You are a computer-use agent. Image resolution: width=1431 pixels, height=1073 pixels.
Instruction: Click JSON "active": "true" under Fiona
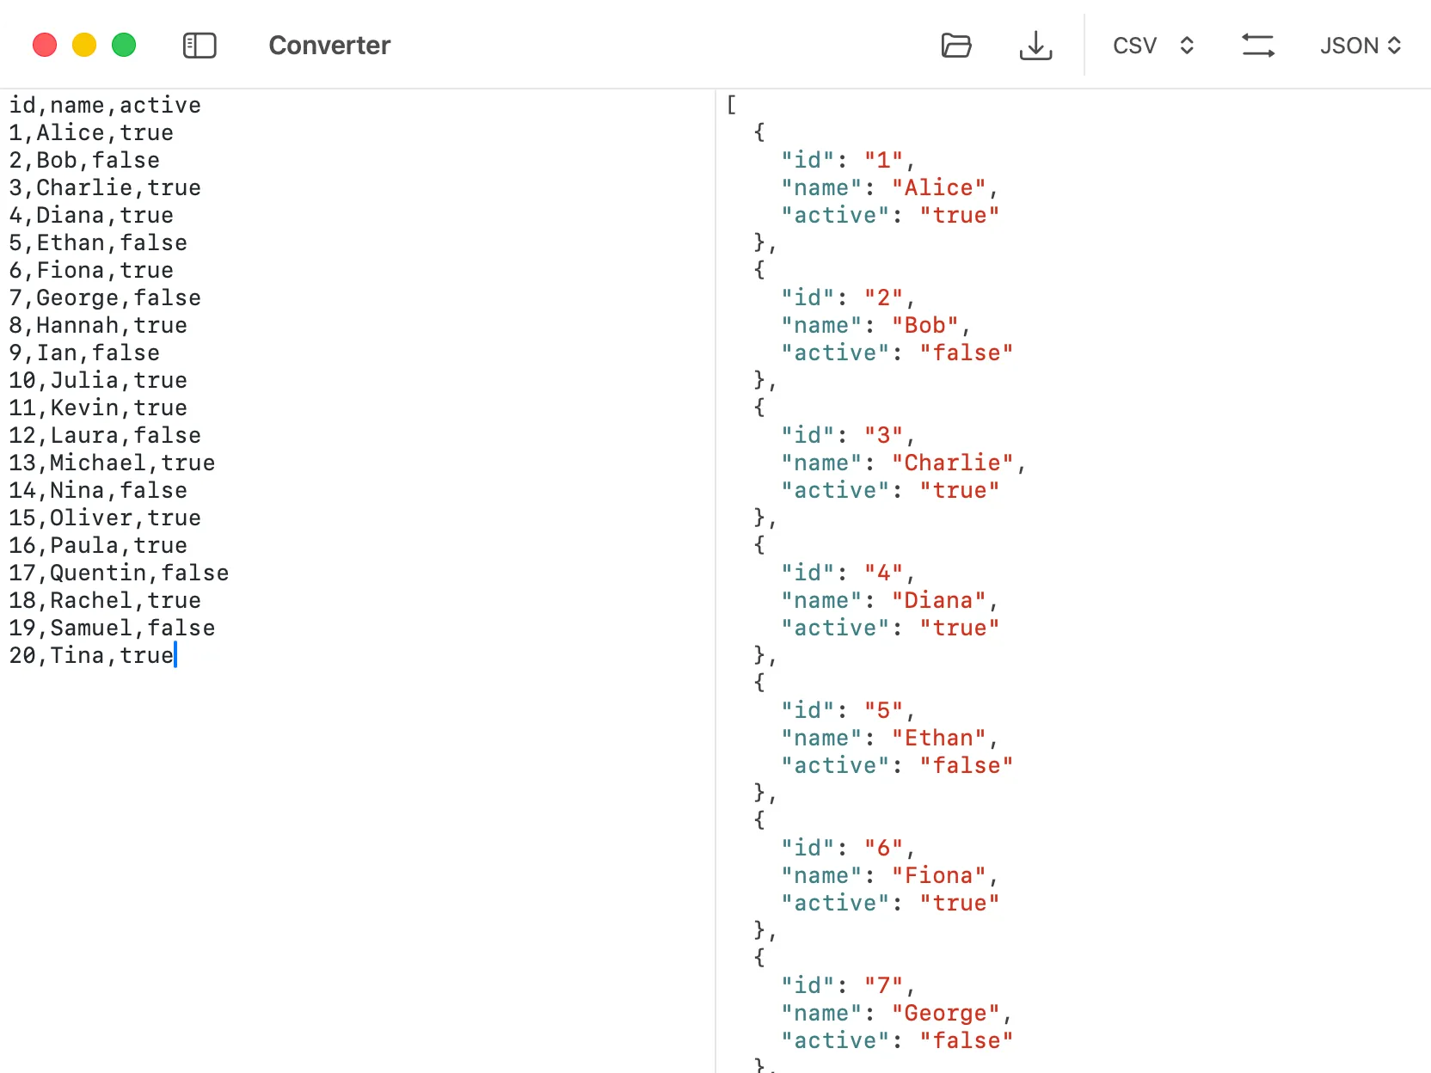[890, 903]
